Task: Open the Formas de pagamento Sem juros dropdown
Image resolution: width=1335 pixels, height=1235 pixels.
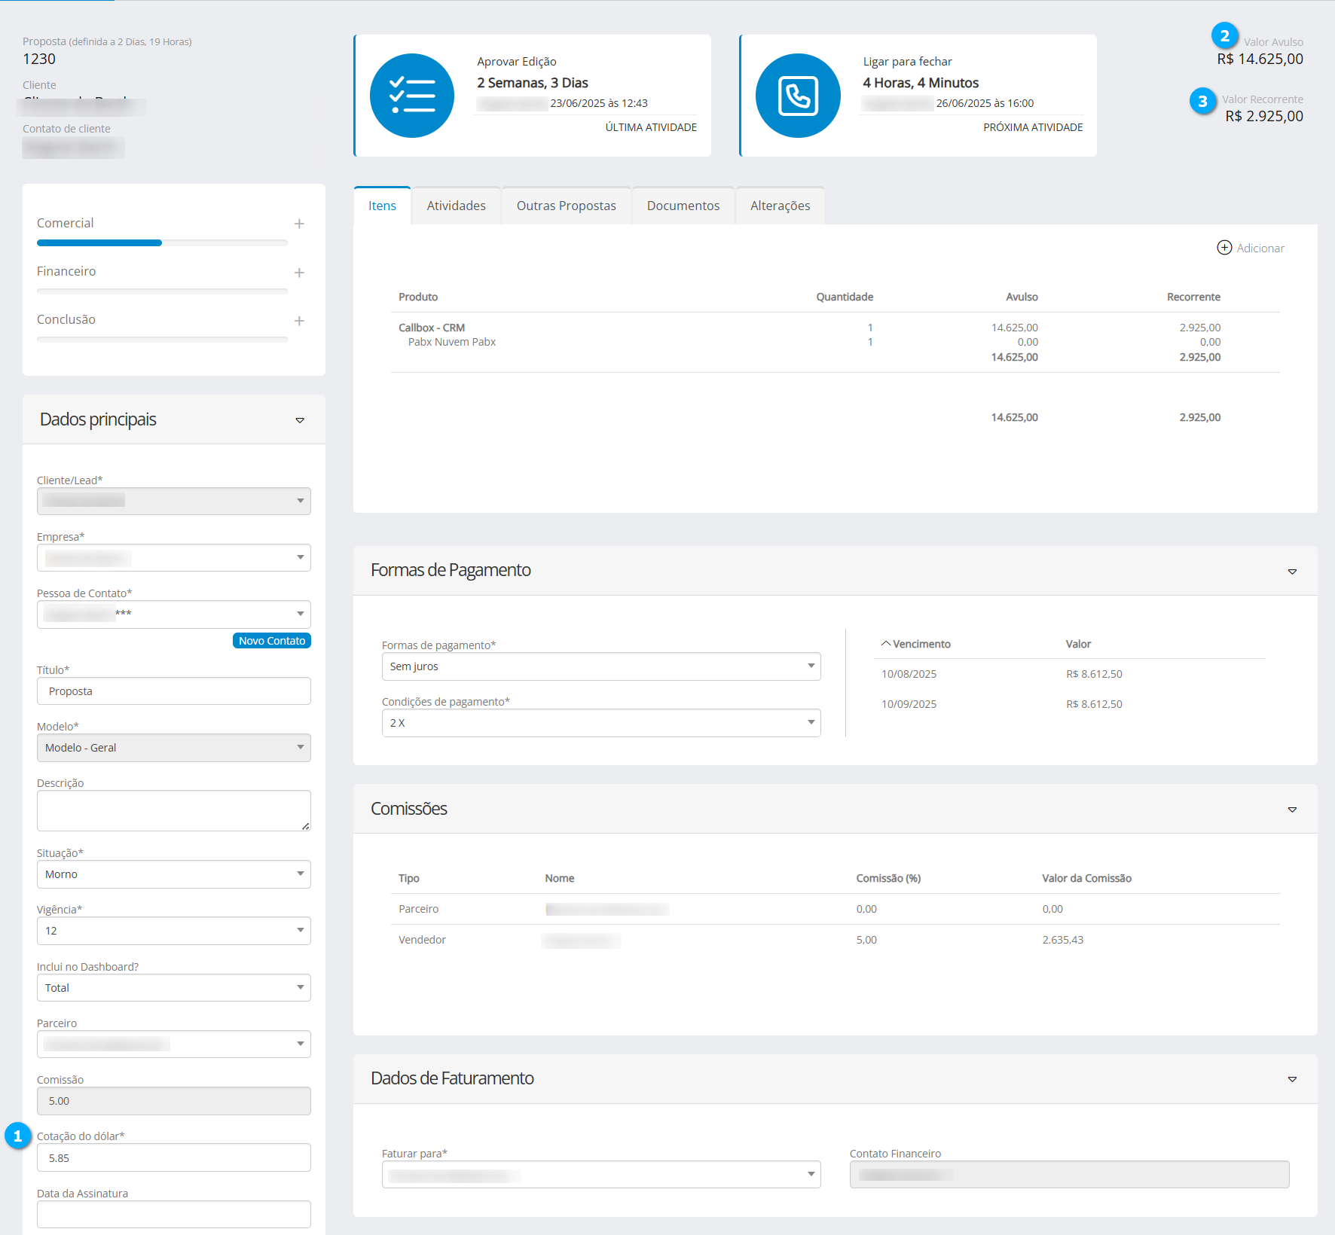Action: [x=600, y=666]
